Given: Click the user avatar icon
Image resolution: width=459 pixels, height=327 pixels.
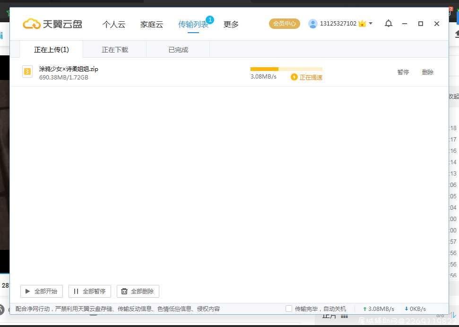Looking at the screenshot, I should (x=312, y=24).
